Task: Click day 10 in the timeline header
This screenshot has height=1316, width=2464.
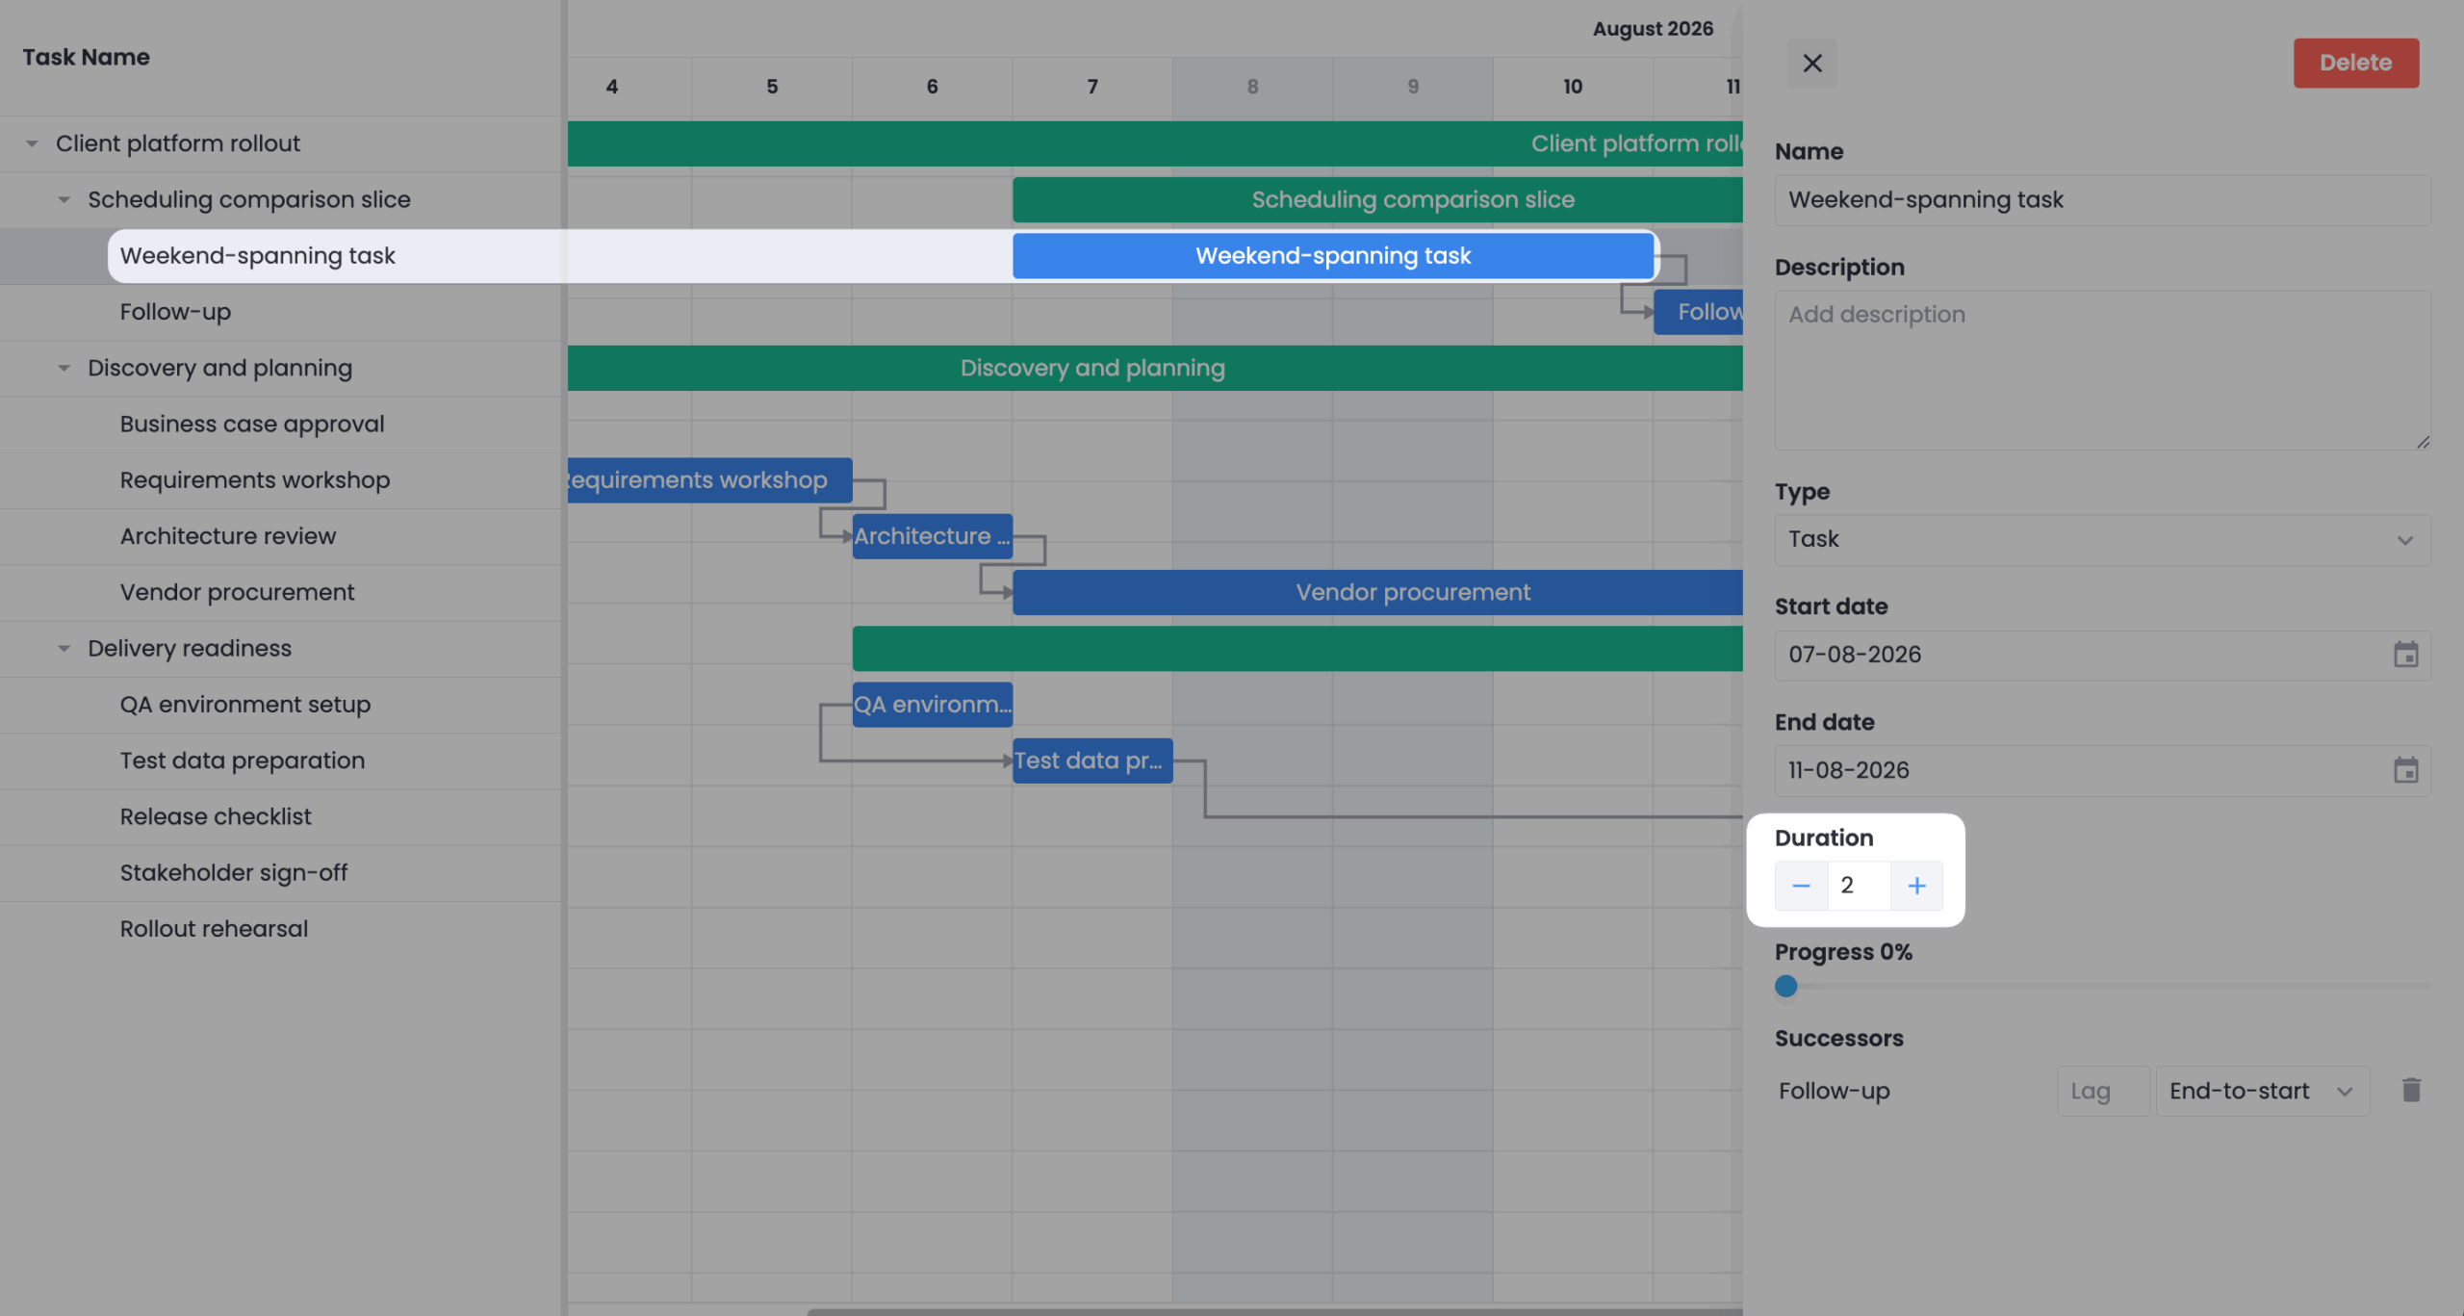Action: click(x=1573, y=87)
